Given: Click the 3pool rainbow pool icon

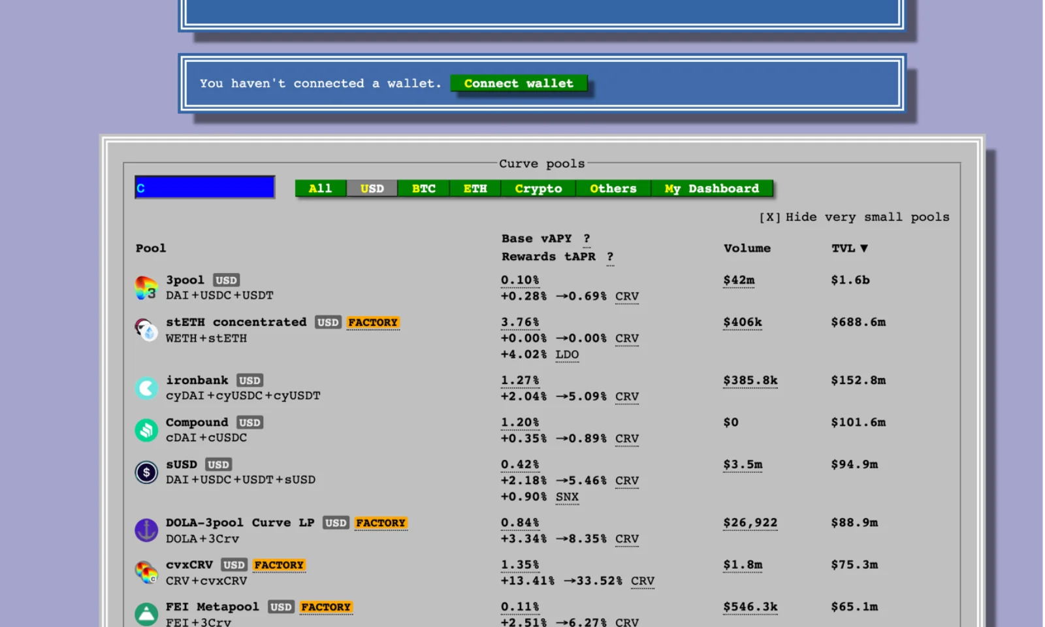Looking at the screenshot, I should [x=146, y=288].
